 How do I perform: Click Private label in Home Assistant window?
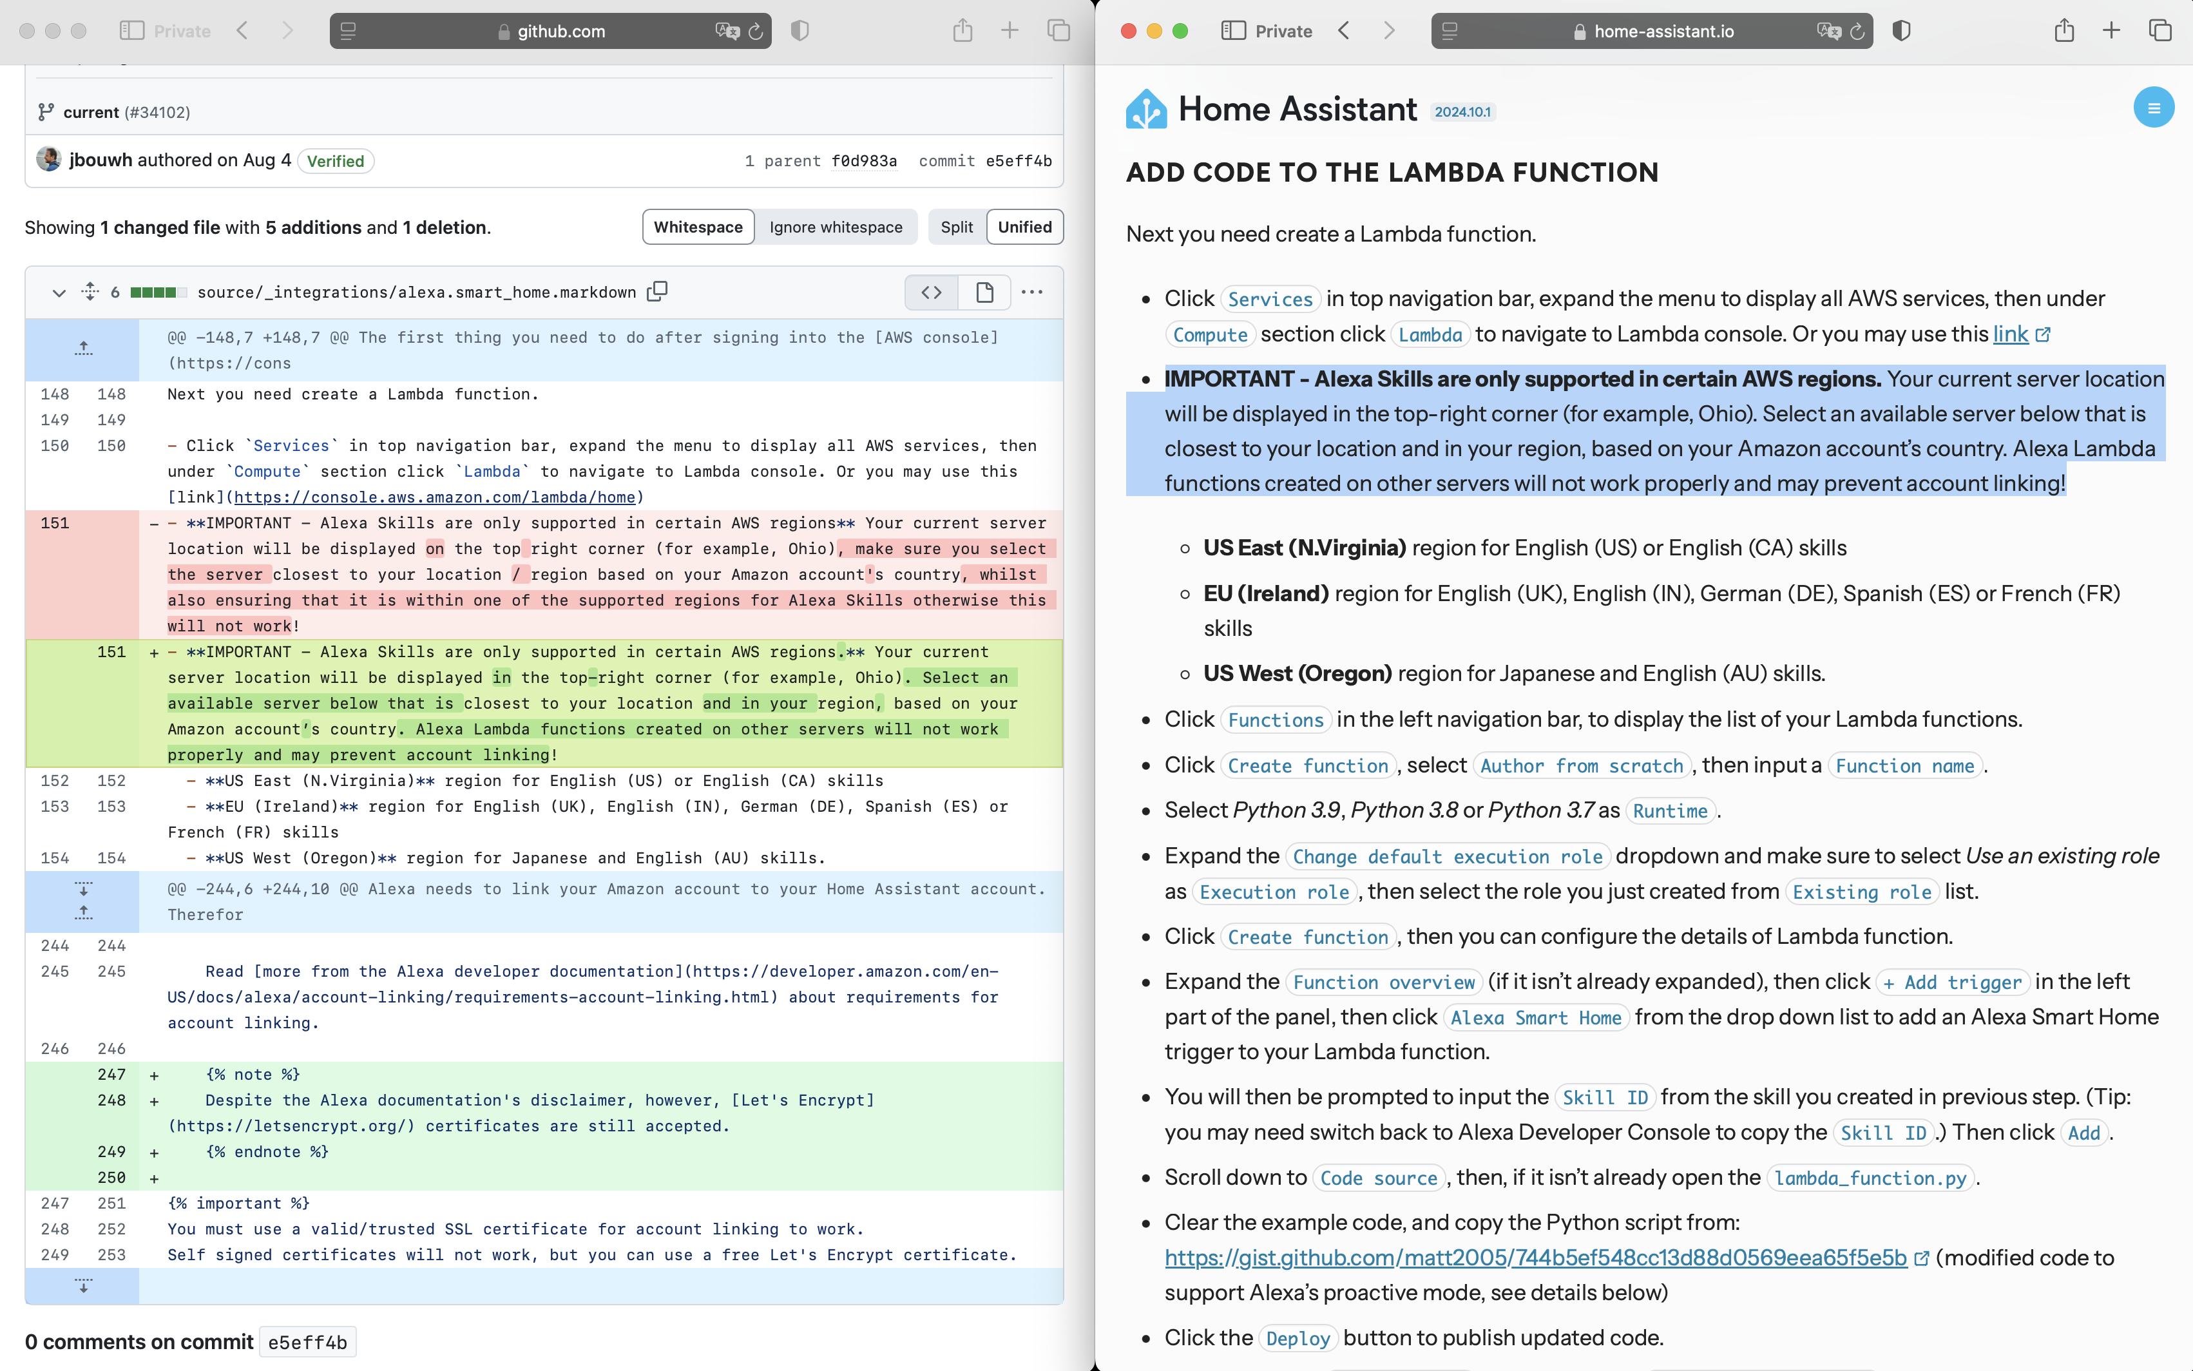click(1284, 31)
